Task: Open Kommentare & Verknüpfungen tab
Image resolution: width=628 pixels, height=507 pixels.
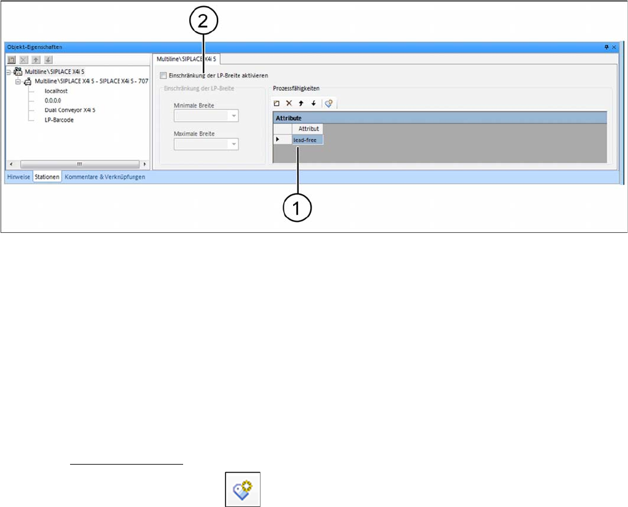Action: tap(105, 176)
